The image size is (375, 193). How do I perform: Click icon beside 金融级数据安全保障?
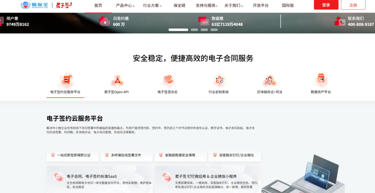click(x=161, y=155)
